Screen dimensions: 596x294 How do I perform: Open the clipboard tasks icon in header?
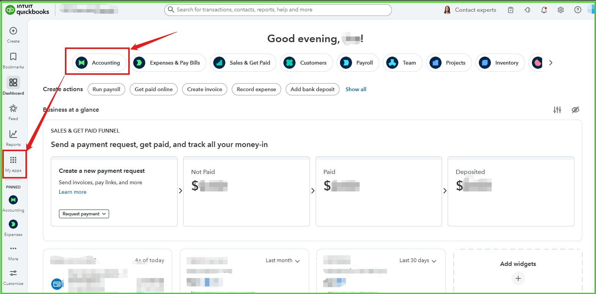(x=511, y=10)
